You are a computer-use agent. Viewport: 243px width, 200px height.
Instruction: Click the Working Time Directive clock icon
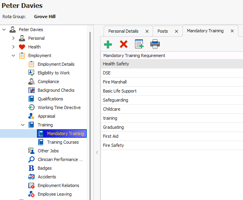coord(31,107)
